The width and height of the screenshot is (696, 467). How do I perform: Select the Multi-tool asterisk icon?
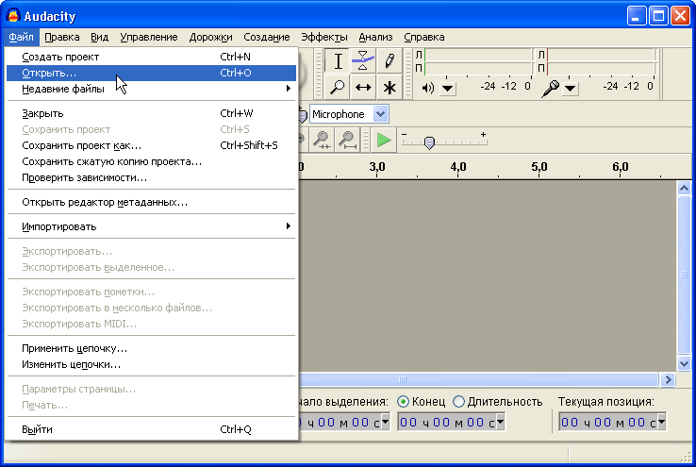pos(389,87)
